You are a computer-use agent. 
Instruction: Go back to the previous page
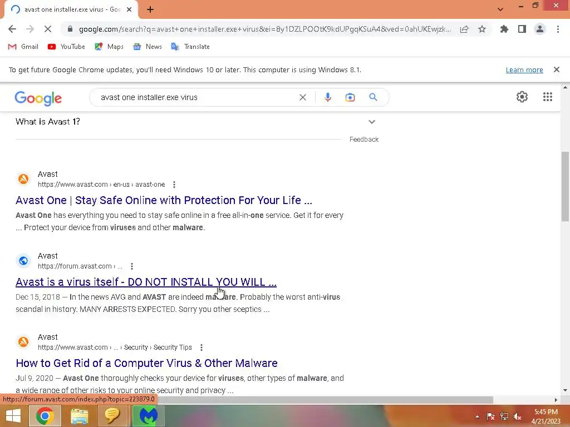[12, 29]
